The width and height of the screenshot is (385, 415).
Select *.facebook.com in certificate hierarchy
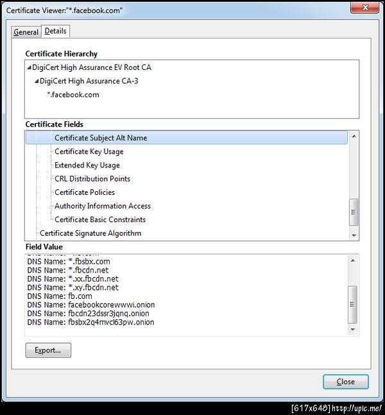[73, 94]
